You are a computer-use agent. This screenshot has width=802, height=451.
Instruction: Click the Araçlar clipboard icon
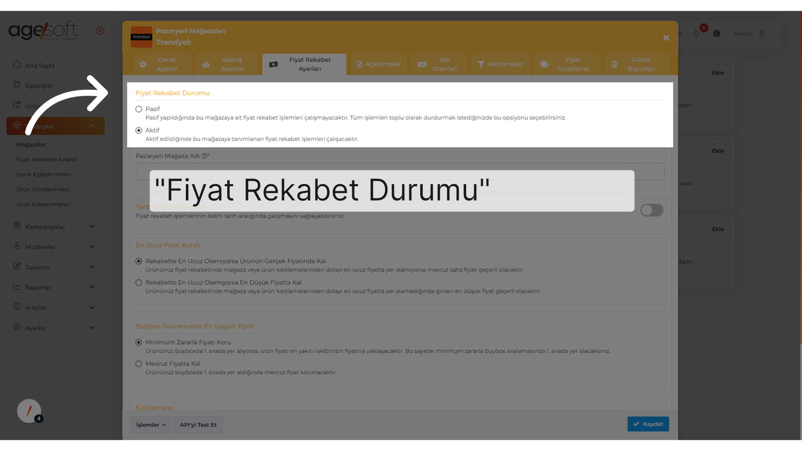point(17,306)
